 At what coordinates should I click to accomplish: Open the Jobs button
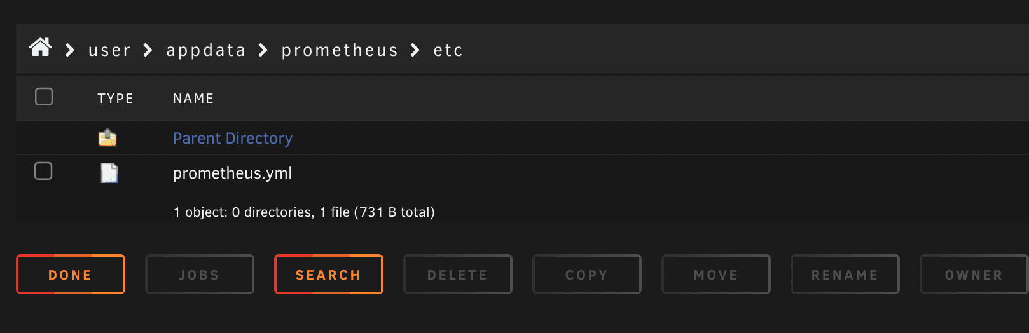(x=200, y=275)
